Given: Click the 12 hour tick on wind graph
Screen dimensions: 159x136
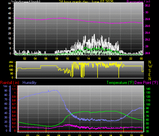Looking at the screenshot, I should pyautogui.click(x=78, y=58).
